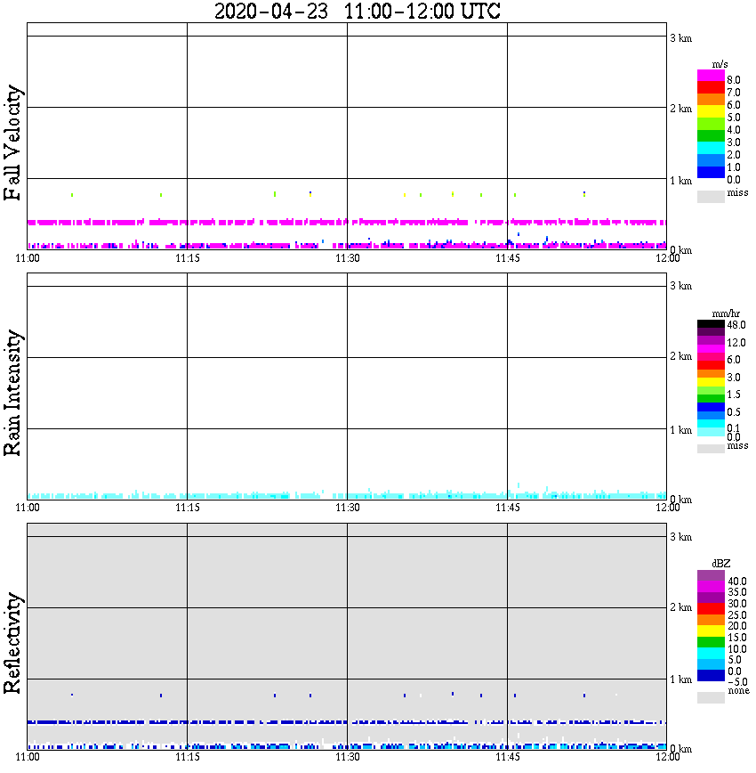The image size is (756, 773).
Task: Click the "Reflectivity" axis label
Action: click(12, 643)
